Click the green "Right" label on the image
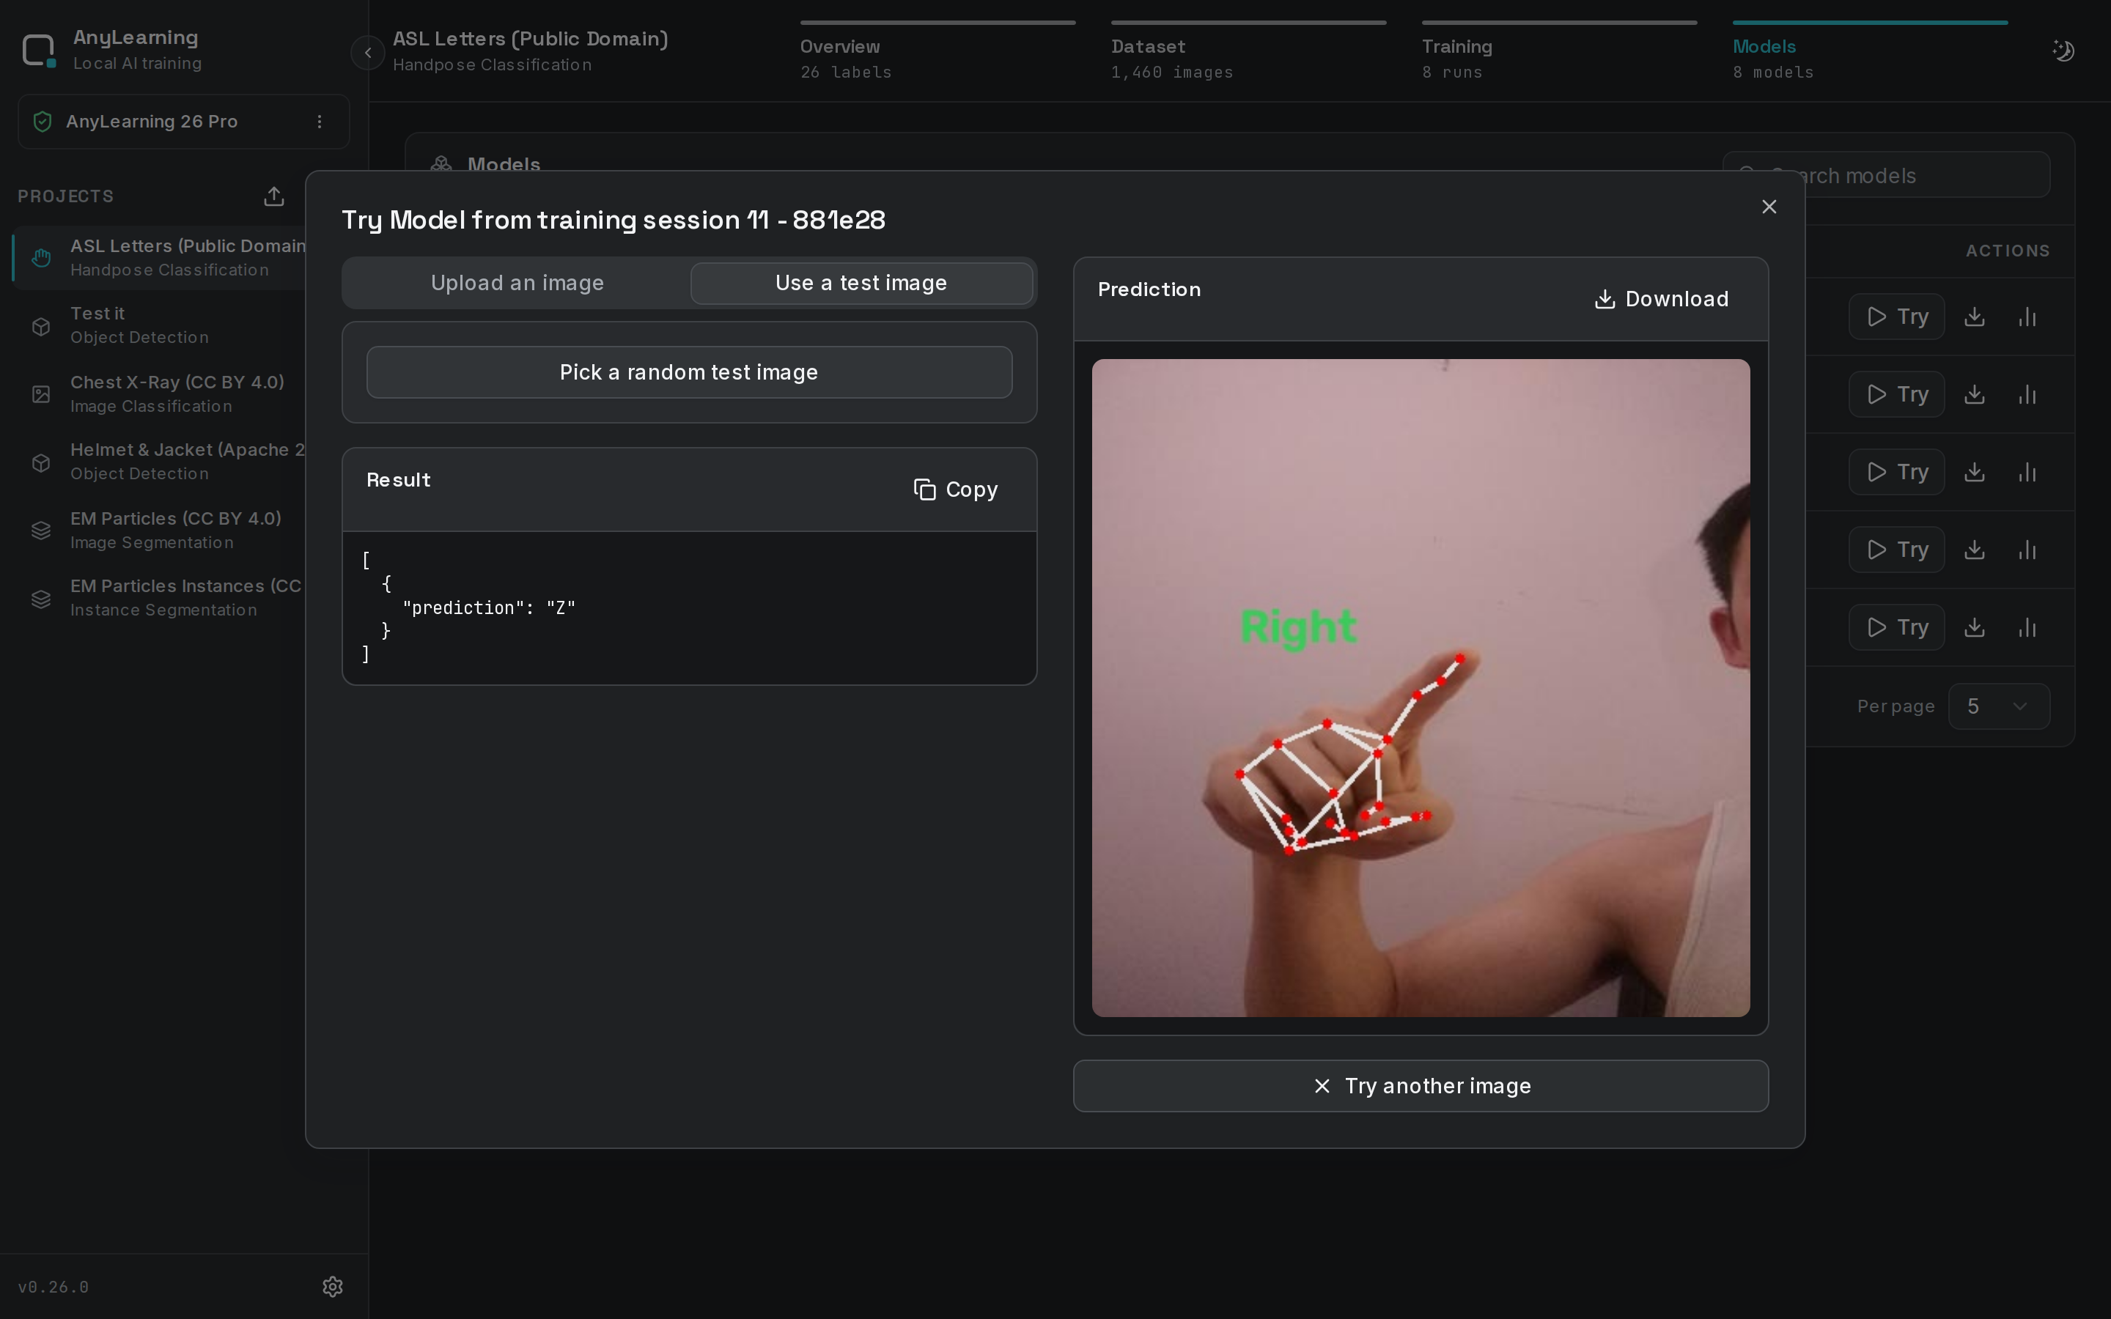The height and width of the screenshot is (1319, 2111). coord(1299,627)
